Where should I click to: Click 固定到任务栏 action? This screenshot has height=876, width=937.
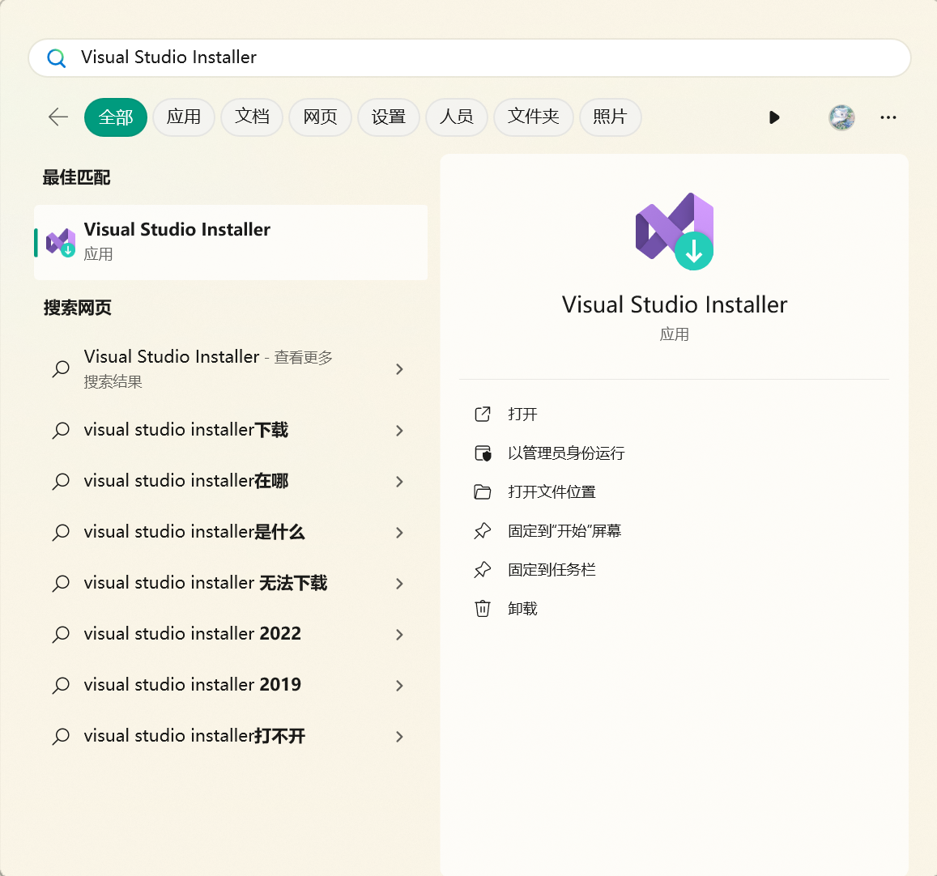pyautogui.click(x=551, y=569)
